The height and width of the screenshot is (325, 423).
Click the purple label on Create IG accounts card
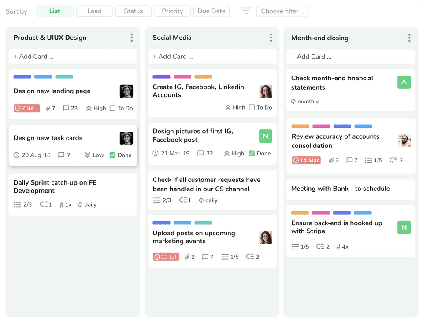161,76
